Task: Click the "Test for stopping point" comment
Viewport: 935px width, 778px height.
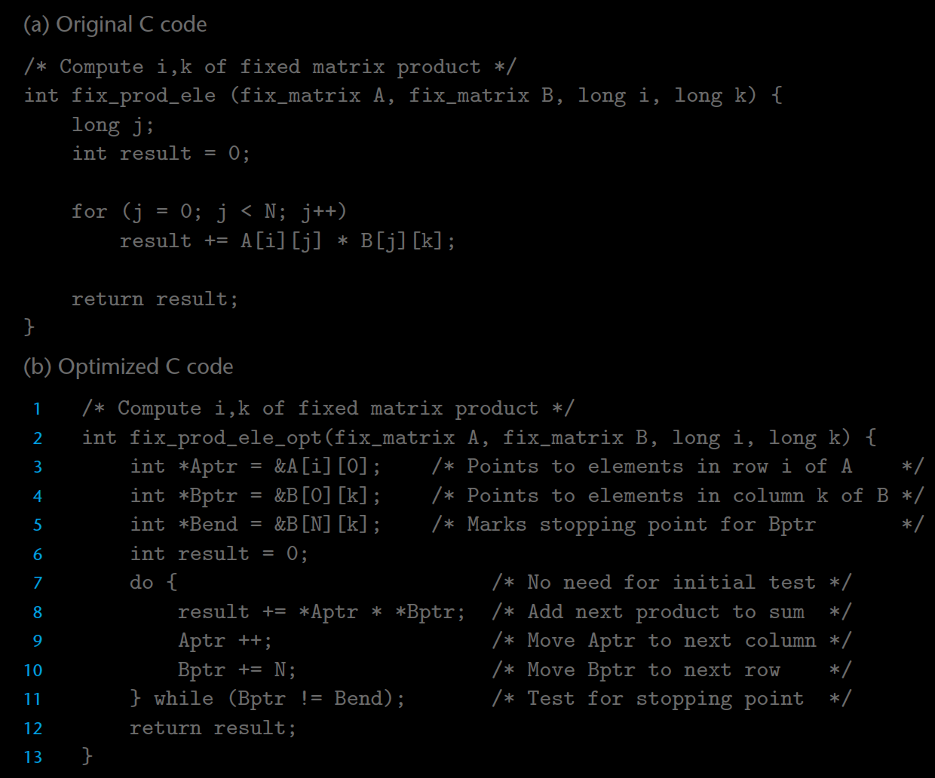Action: coord(671,699)
